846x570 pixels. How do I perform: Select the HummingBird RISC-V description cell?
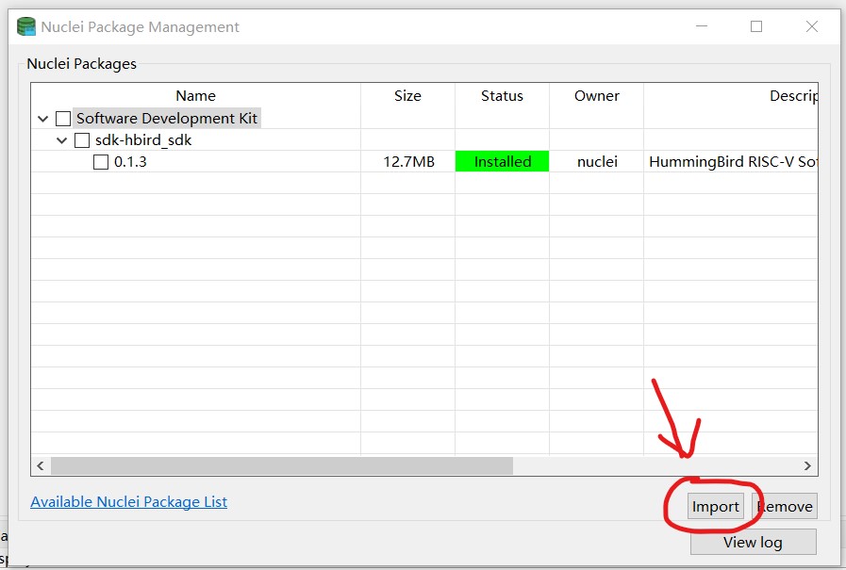click(731, 162)
